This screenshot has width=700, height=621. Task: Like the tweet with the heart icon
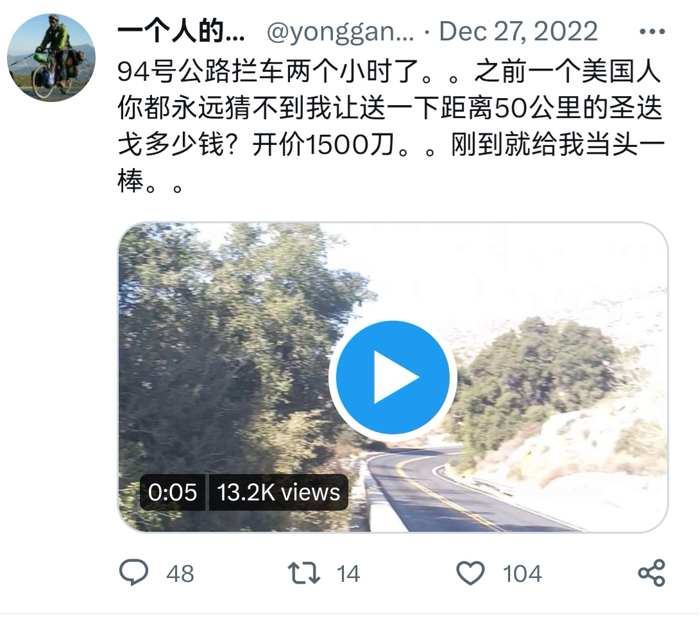[x=470, y=574]
